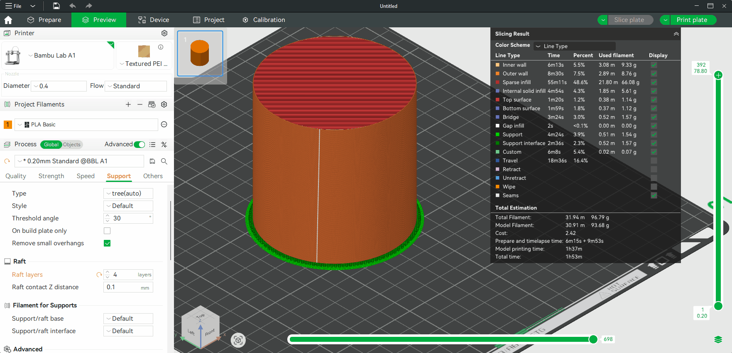Open the Color Scheme Line Type dropdown
Viewport: 732px width, 353px height.
click(x=575, y=46)
